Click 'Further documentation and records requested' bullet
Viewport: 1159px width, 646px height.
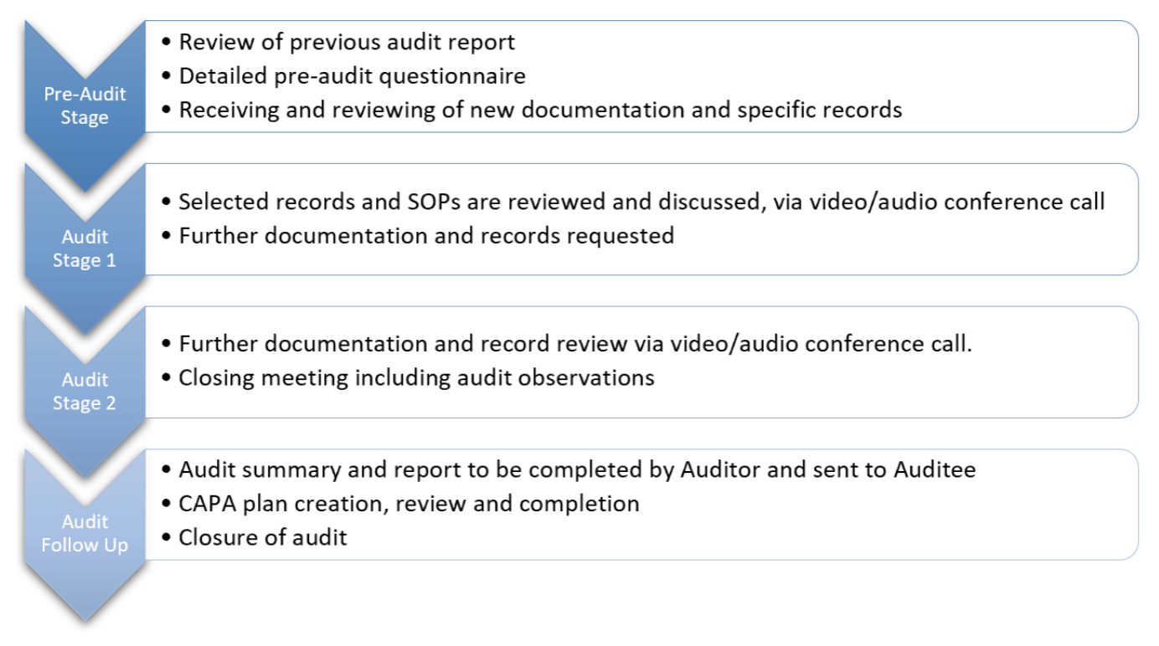coord(426,236)
